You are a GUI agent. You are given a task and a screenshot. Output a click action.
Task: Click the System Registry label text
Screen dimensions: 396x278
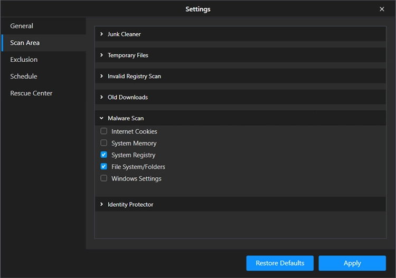point(134,155)
